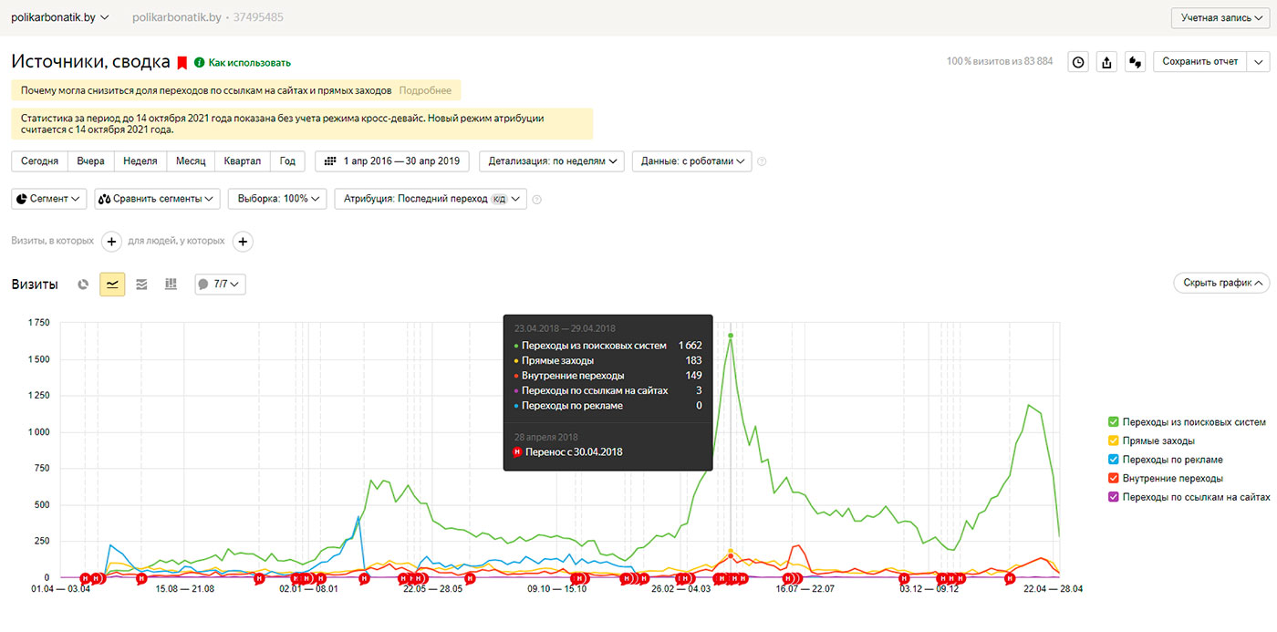Click help icon next to Атрибуция dropdown
The height and width of the screenshot is (632, 1277).
click(536, 199)
